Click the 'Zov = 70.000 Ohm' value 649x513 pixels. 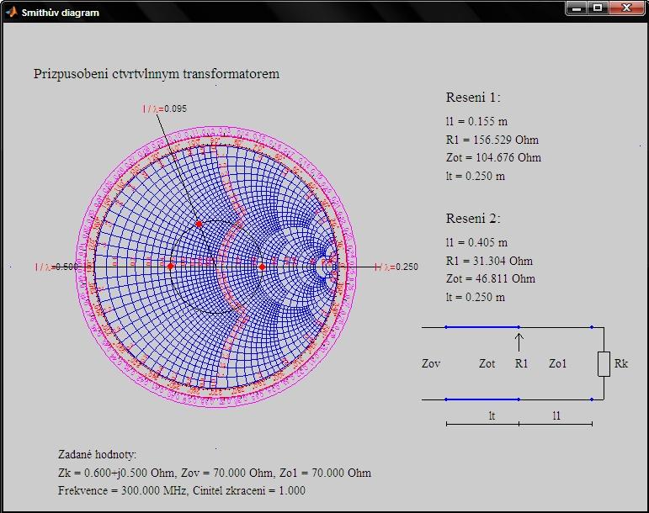(x=226, y=473)
